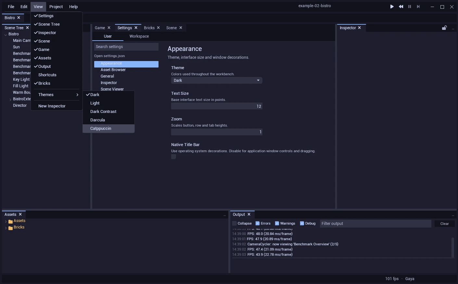Close the Assets panel tab

(20, 215)
